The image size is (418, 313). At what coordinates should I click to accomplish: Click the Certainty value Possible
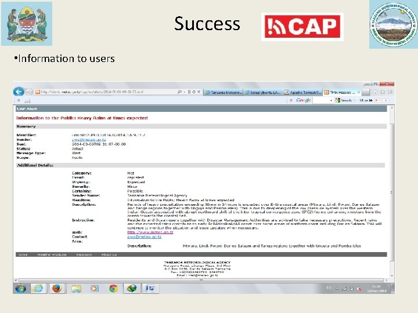coord(135,191)
